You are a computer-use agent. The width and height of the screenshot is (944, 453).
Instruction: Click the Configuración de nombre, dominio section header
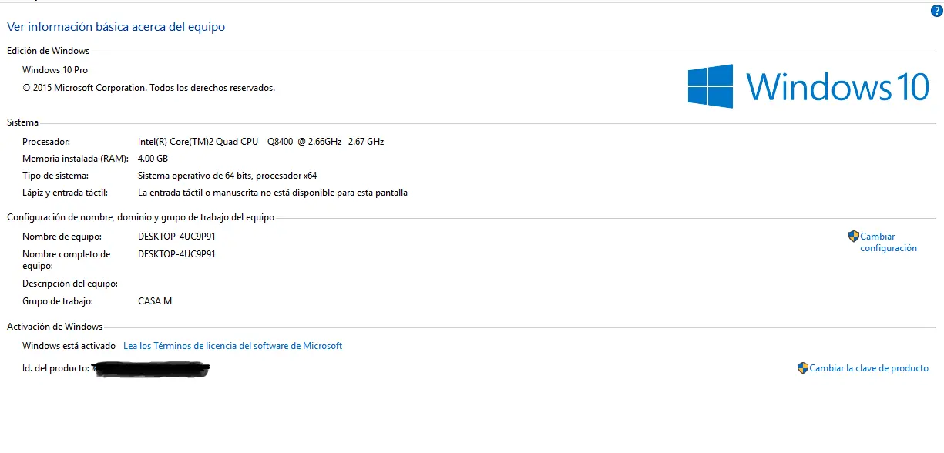140,217
